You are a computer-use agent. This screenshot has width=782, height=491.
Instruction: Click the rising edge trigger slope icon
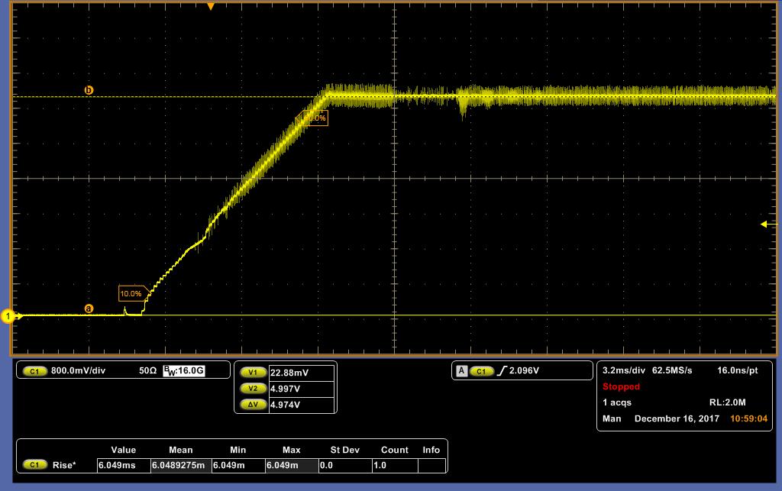click(x=502, y=370)
